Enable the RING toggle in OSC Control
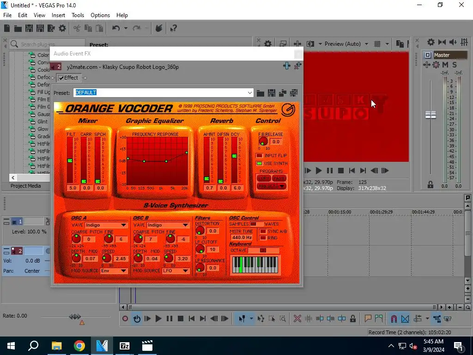473x355 pixels. tap(263, 238)
